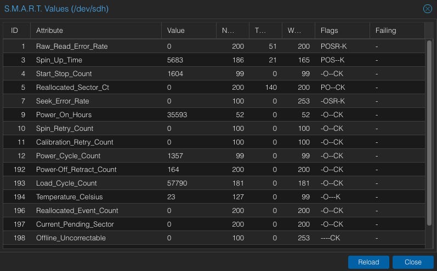Image resolution: width=437 pixels, height=271 pixels.
Task: Select the Calibration_Retry_Count attribute
Action: (x=75, y=142)
